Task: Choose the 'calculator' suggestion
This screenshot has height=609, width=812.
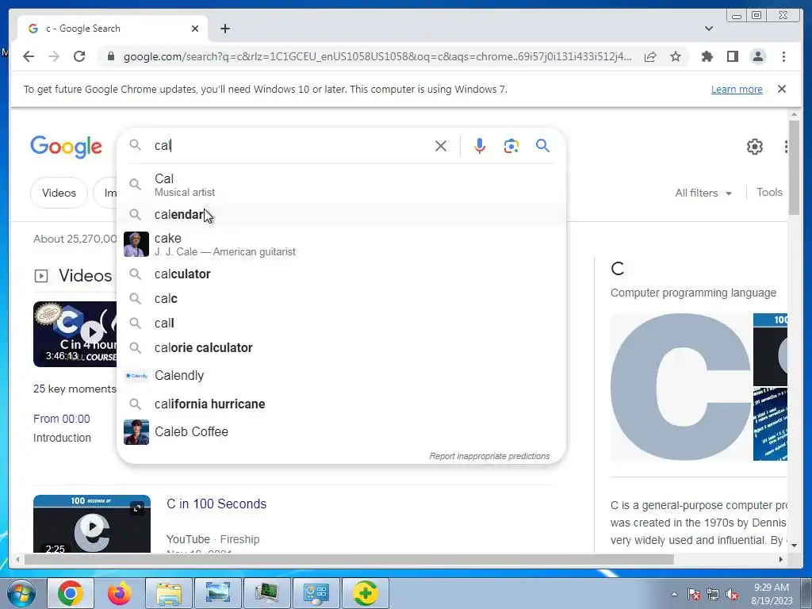Action: click(x=342, y=274)
